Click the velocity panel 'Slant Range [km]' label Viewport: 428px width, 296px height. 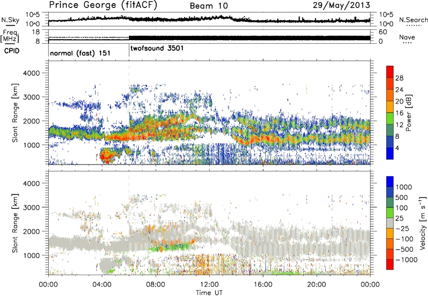click(15, 223)
